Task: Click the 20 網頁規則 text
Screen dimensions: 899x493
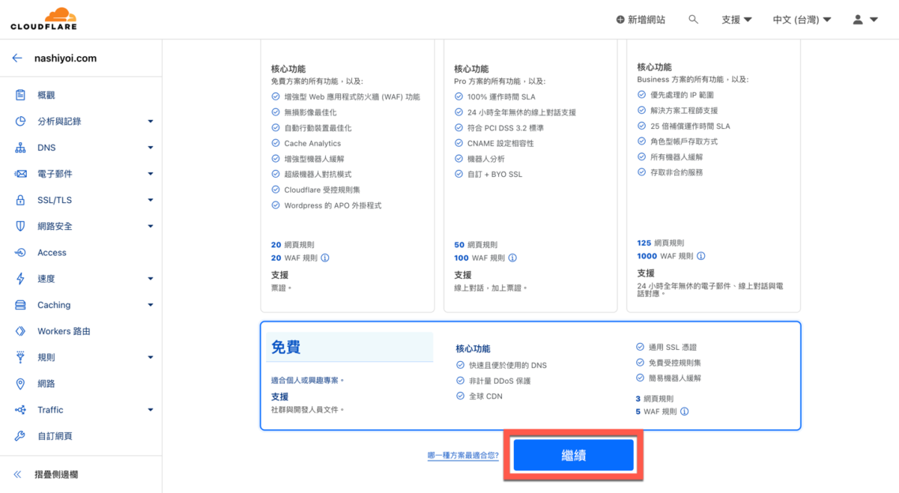Action: pos(293,244)
